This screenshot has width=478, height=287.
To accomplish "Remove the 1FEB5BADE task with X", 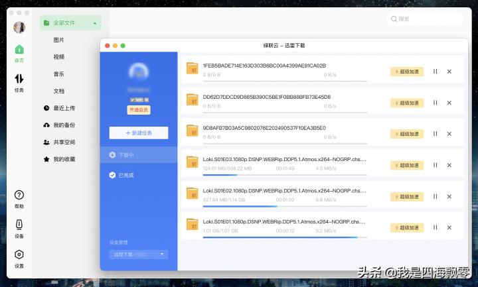I will (449, 72).
